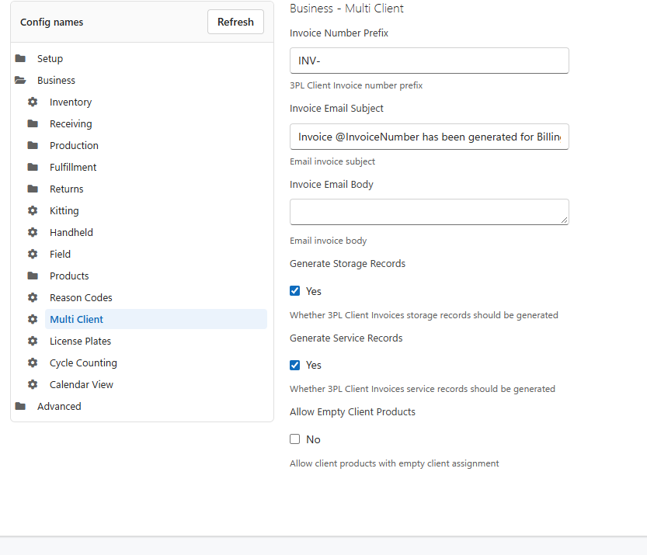Click 'Email invoice body' help text

coord(328,241)
